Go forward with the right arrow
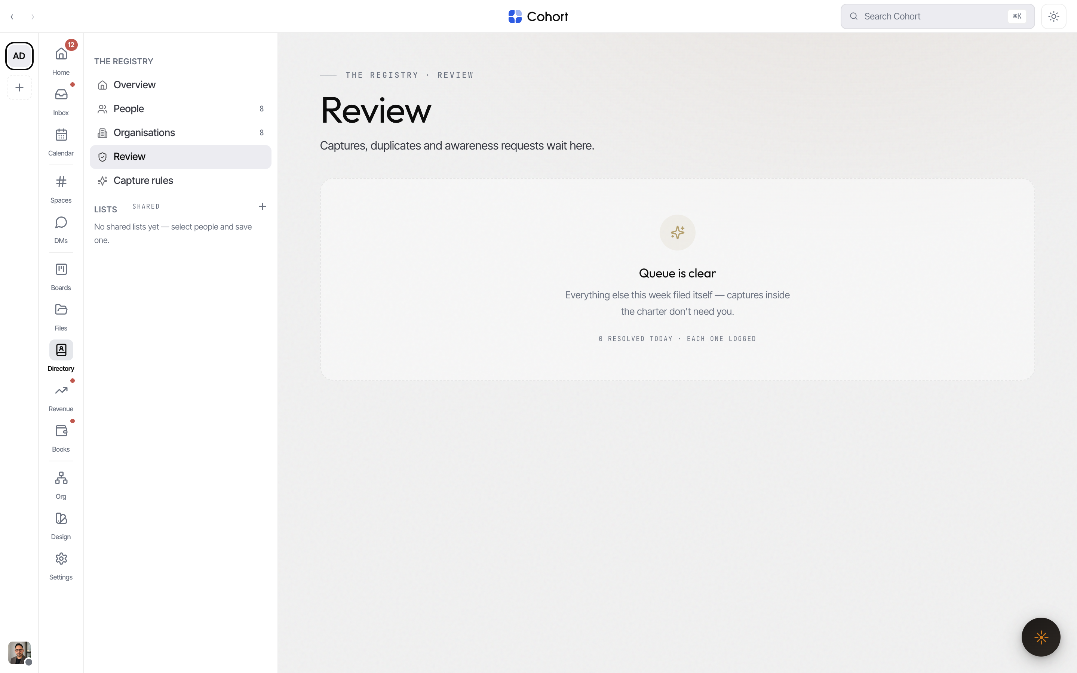Viewport: 1077px width, 673px height. 33,16
